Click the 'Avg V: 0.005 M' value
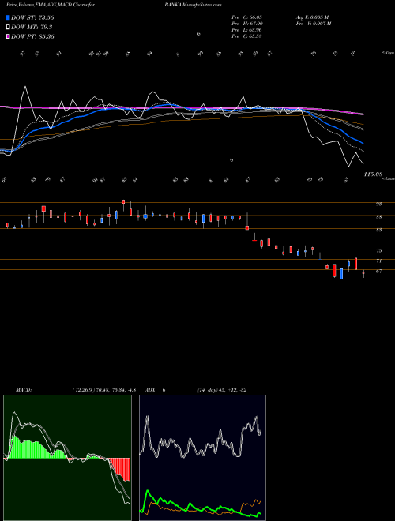 point(312,17)
